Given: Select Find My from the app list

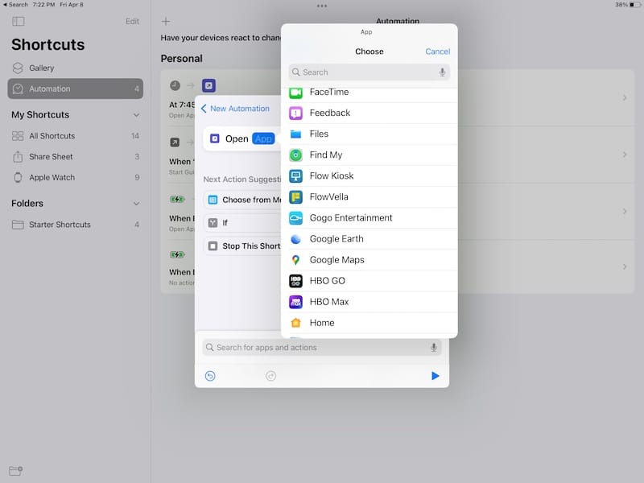Looking at the screenshot, I should point(369,155).
